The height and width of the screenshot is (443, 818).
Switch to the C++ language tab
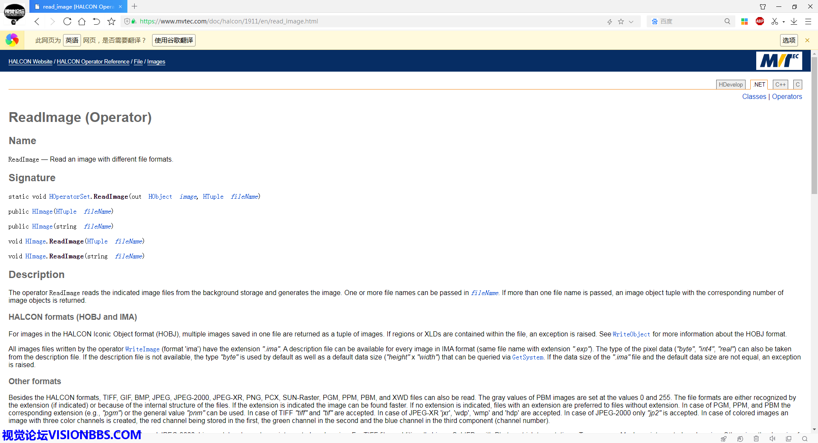coord(780,84)
